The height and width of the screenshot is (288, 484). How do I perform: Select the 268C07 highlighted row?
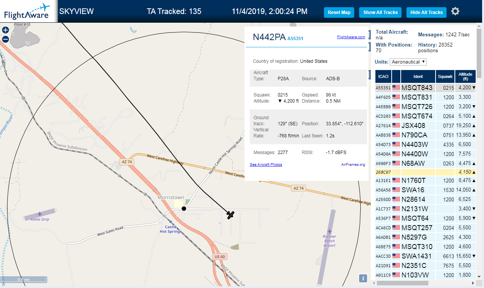pos(425,172)
